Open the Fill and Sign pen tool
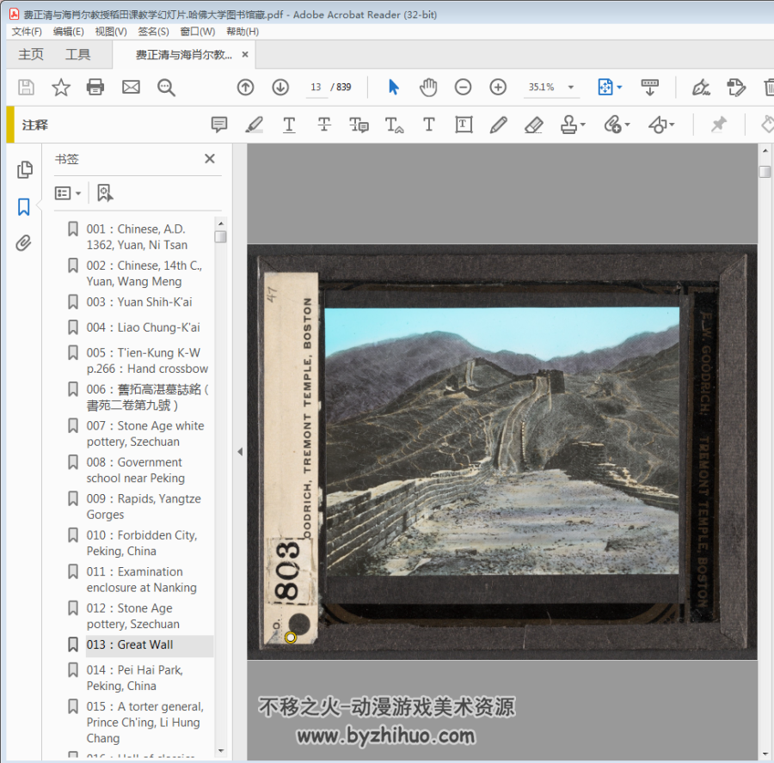Viewport: 774px width, 763px height. click(700, 88)
